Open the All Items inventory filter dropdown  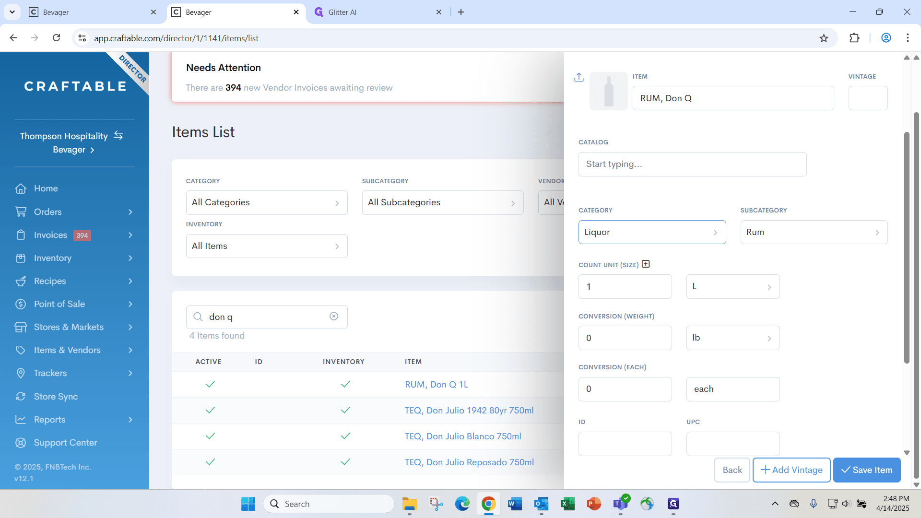coord(267,246)
